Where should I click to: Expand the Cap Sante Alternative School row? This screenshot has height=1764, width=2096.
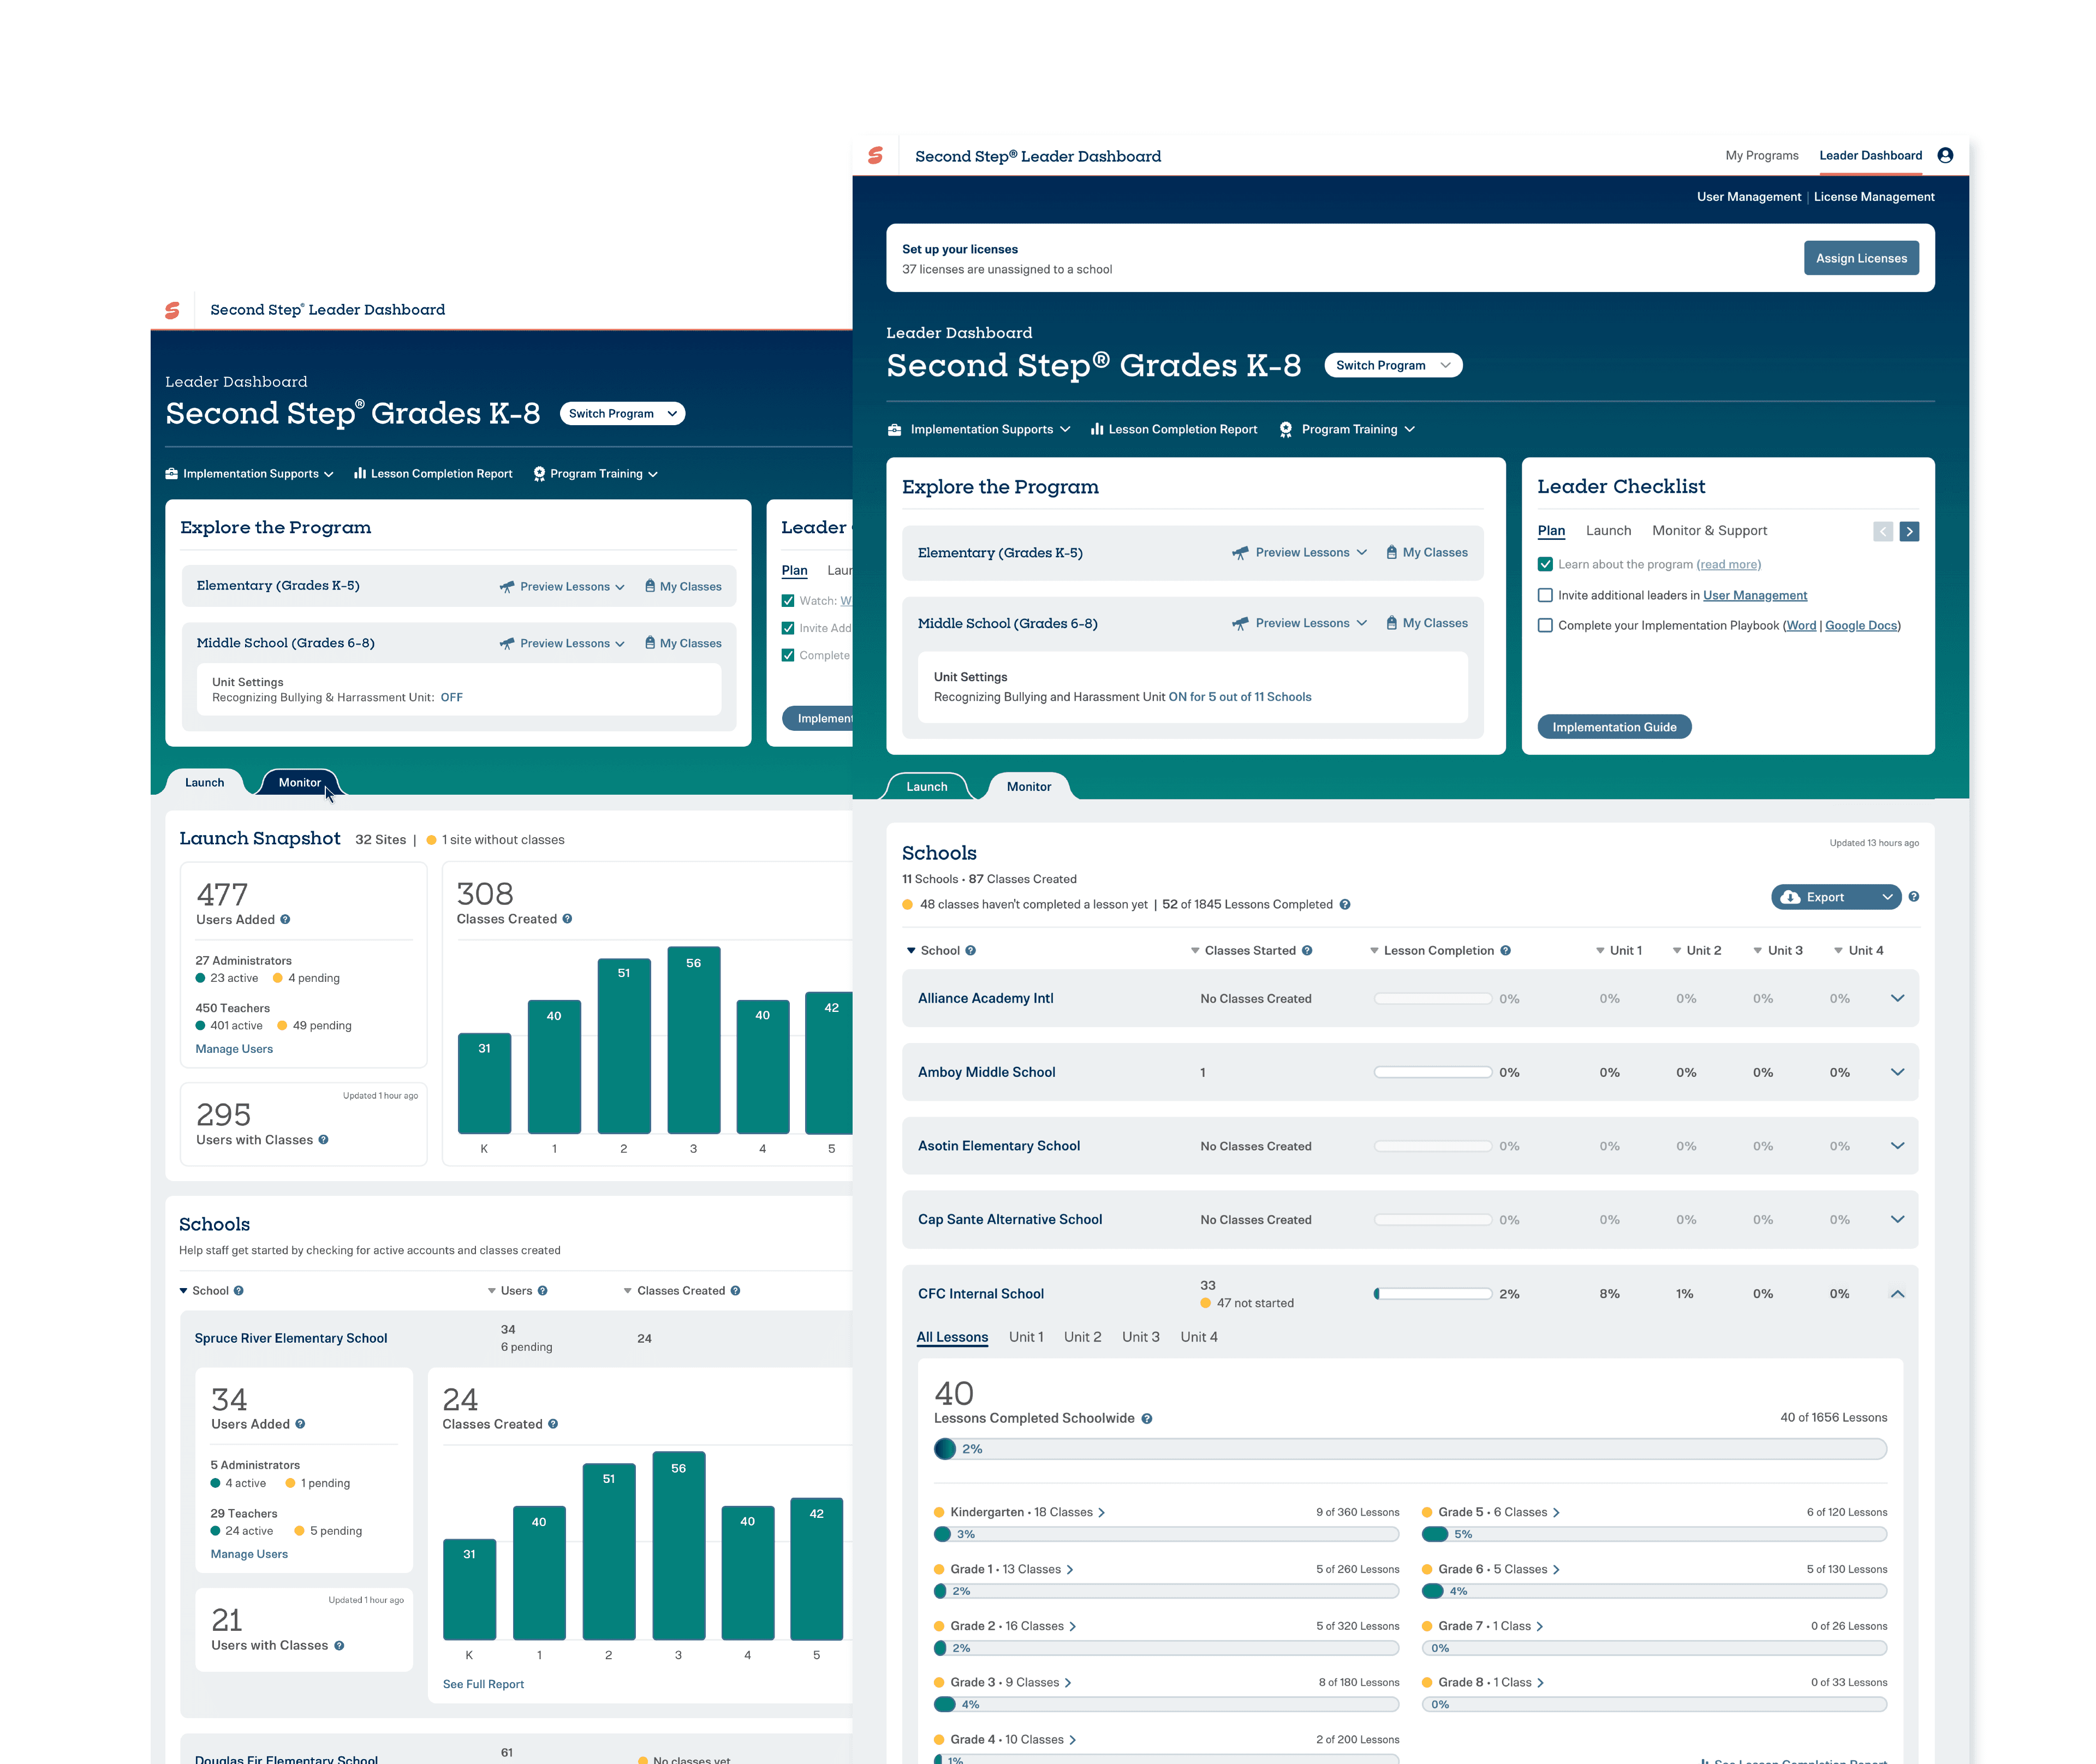click(x=1897, y=1219)
